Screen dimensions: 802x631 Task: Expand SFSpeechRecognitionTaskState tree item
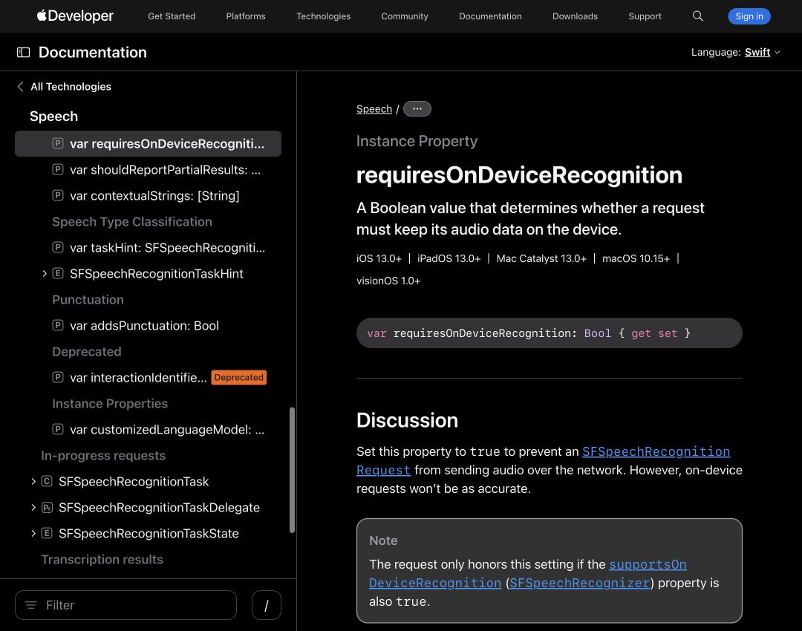pyautogui.click(x=33, y=533)
